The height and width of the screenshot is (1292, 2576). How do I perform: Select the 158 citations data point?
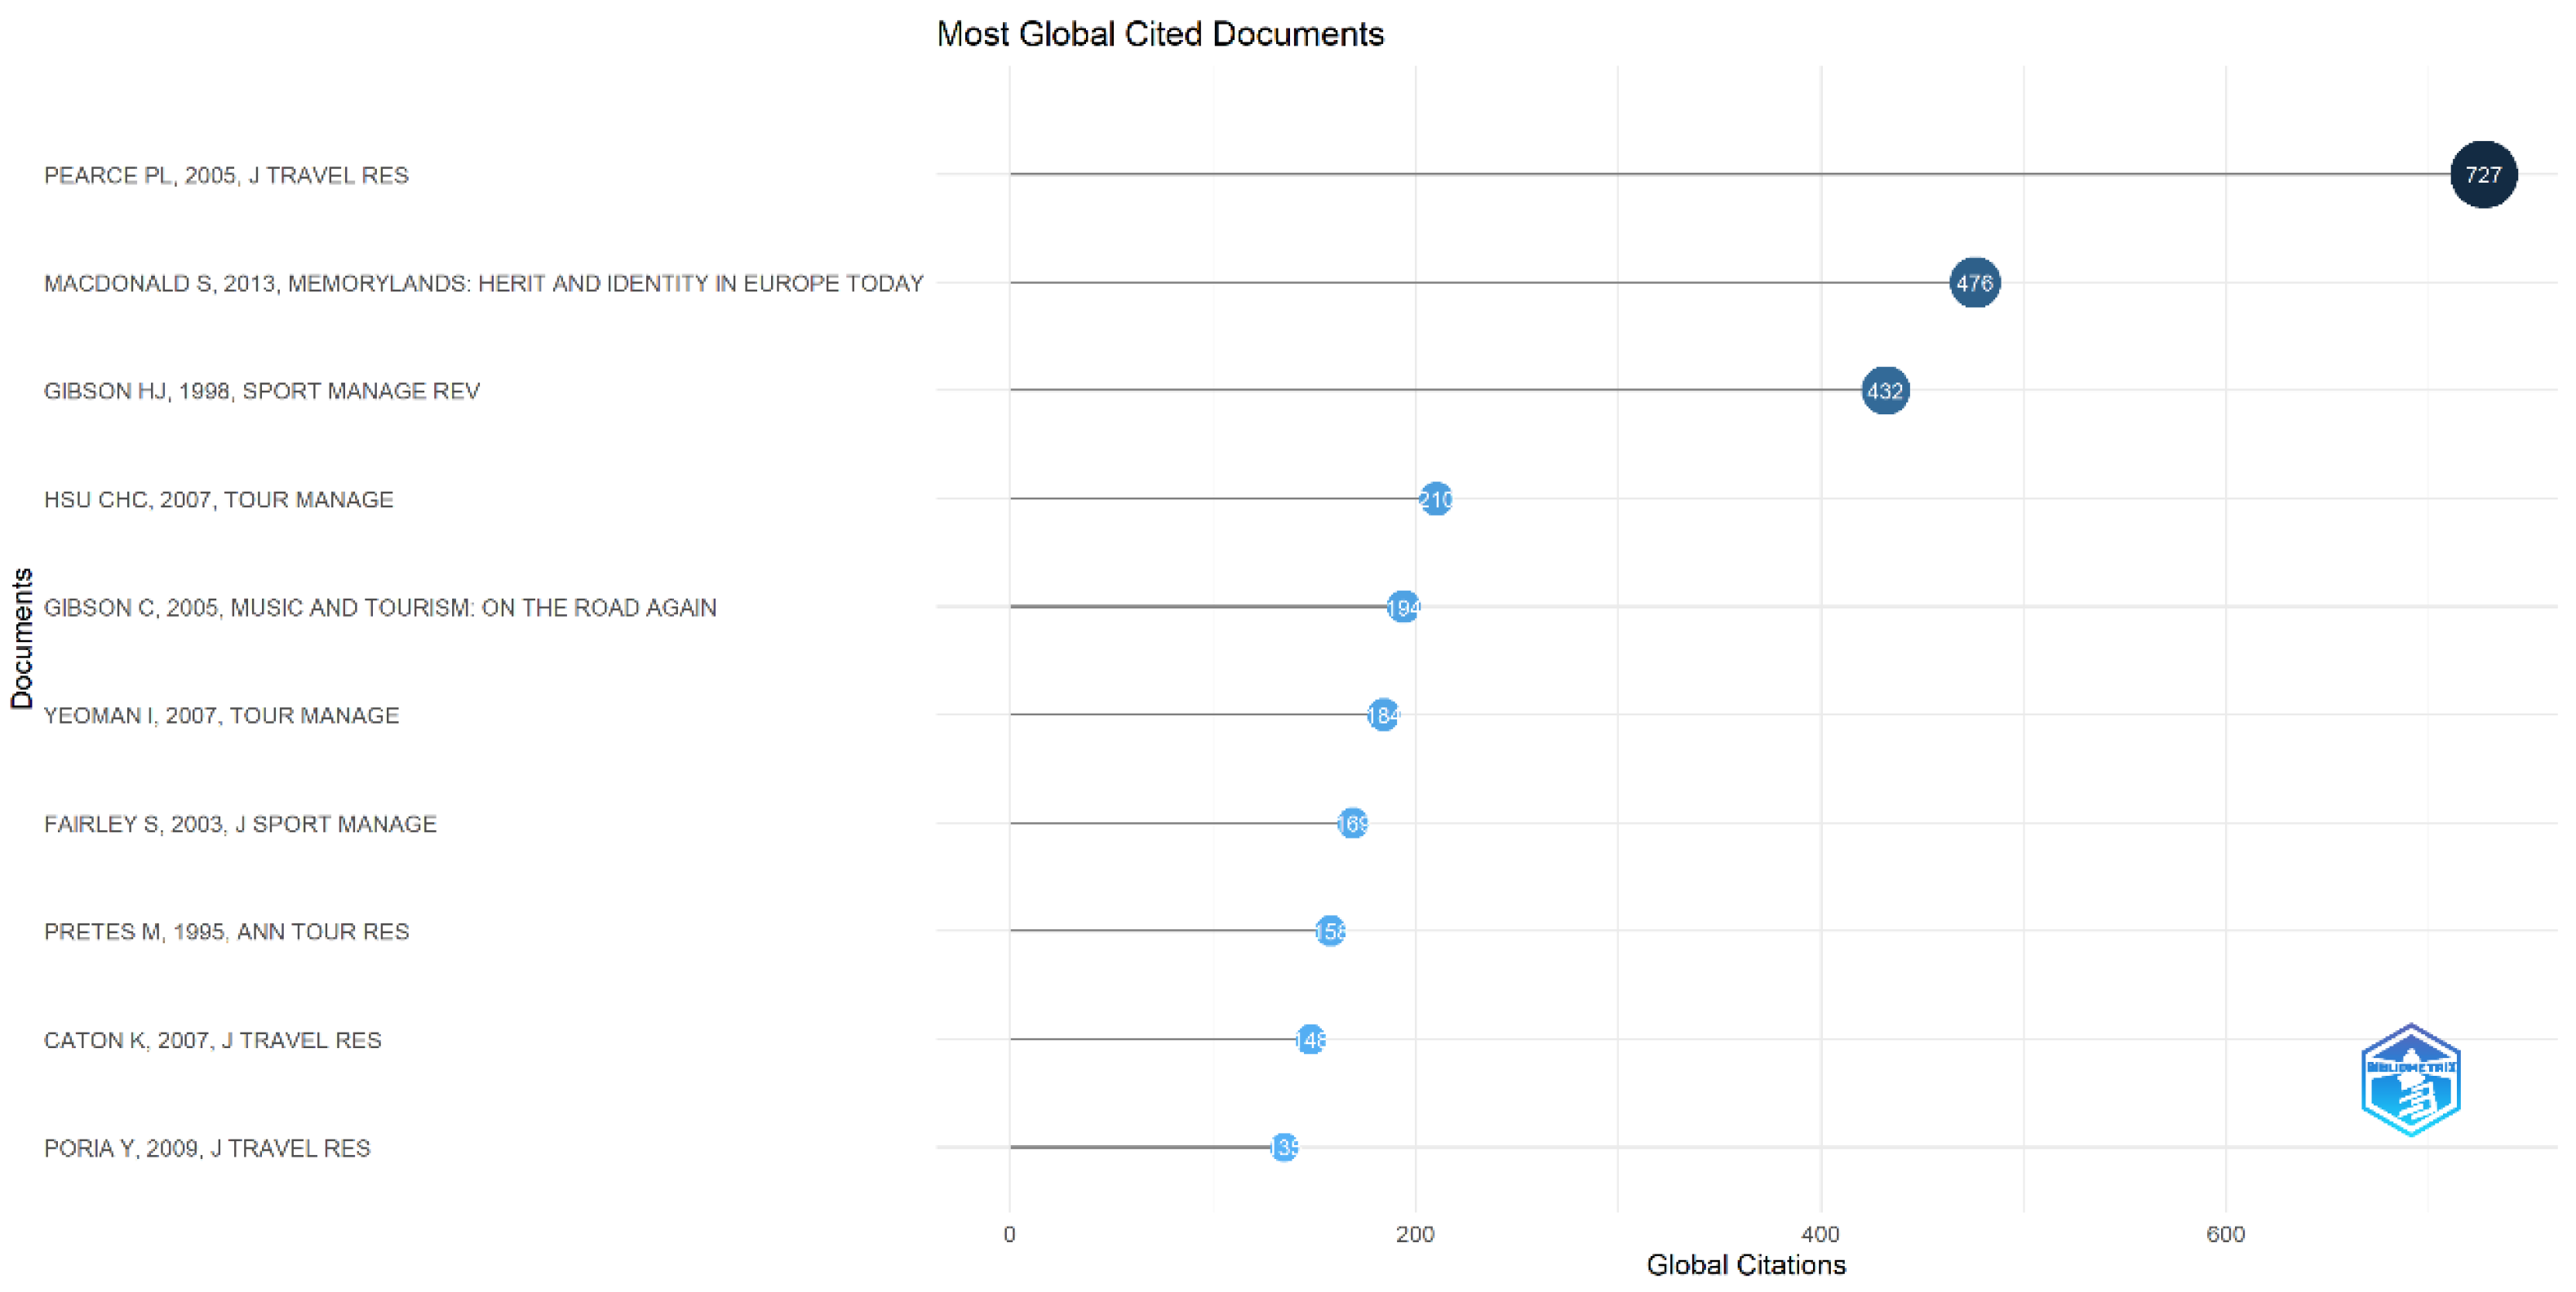1330,931
